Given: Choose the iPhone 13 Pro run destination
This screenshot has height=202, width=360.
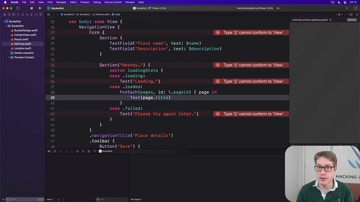Looking at the screenshot, I should [x=157, y=8].
